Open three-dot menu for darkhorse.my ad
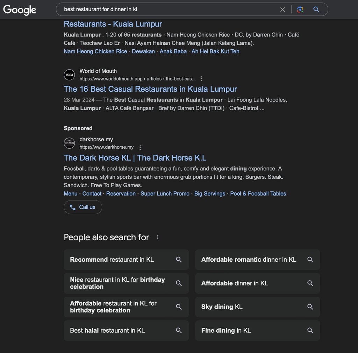 coord(140,147)
